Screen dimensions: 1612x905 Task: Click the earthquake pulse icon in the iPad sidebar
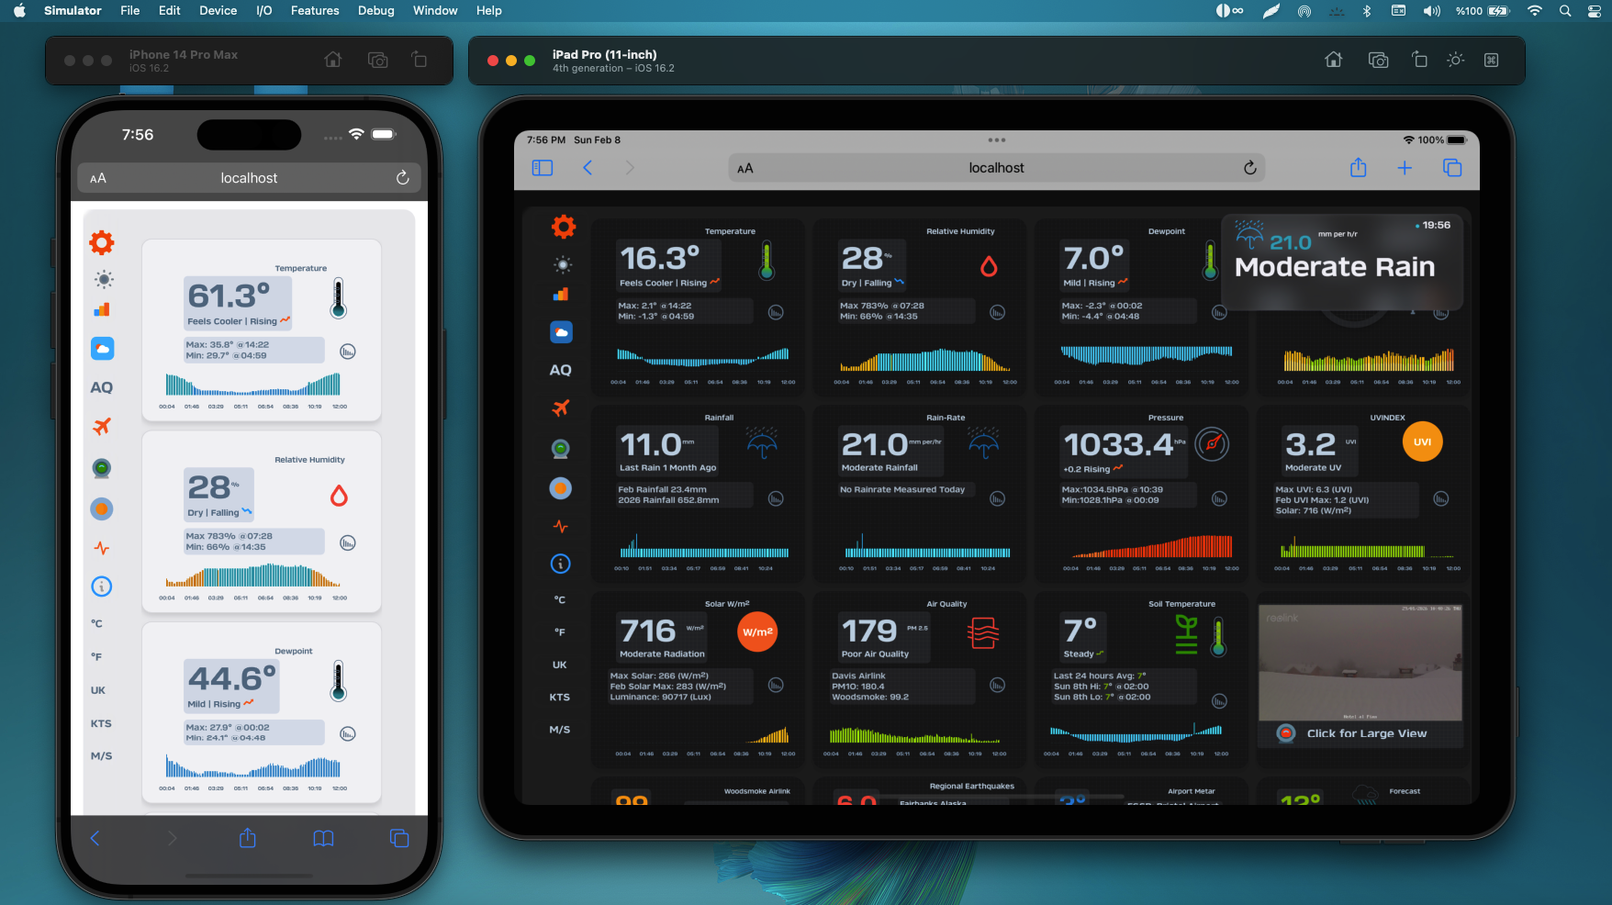pyautogui.click(x=561, y=526)
